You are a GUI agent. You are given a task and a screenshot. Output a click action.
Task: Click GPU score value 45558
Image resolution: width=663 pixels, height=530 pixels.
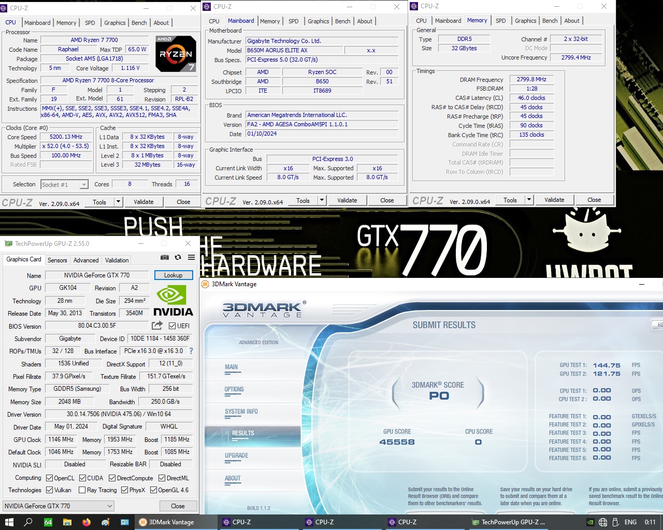397,442
